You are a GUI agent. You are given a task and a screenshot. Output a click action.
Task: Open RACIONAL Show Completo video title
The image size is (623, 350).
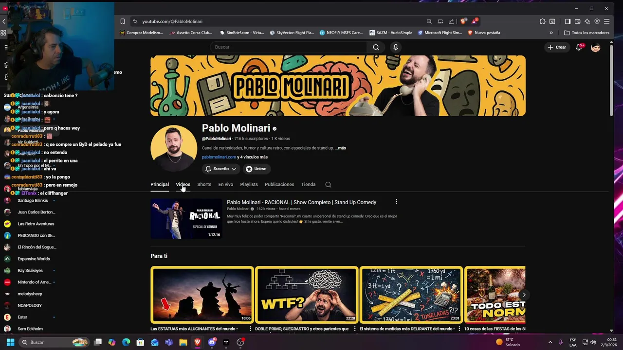point(301,202)
